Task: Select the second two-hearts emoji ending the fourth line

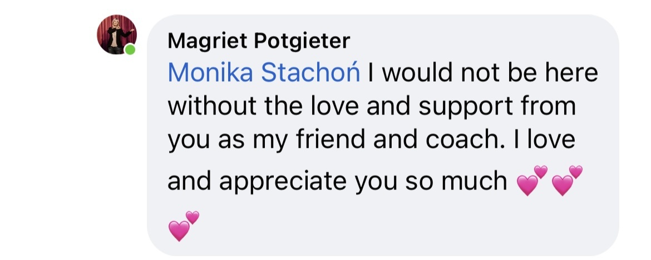Action: tap(567, 181)
